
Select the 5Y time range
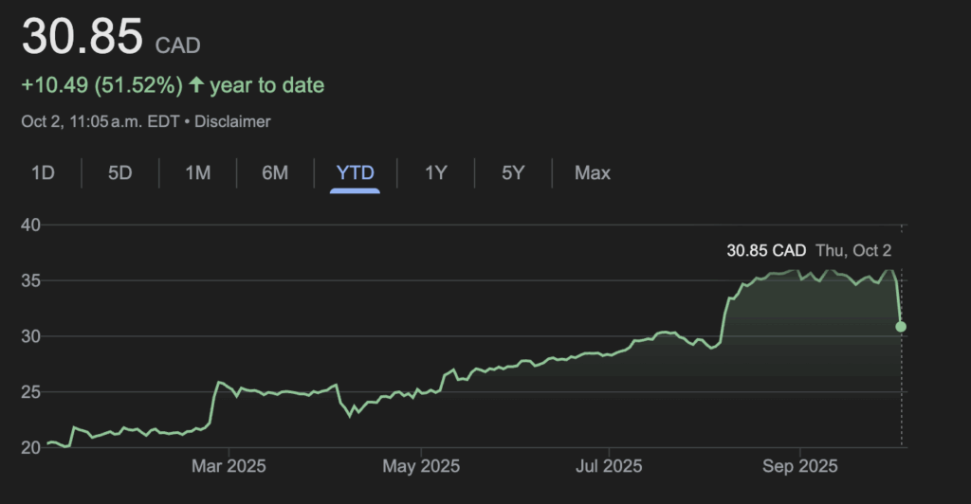513,173
